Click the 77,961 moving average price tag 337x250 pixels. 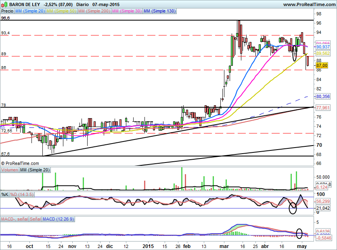point(323,108)
